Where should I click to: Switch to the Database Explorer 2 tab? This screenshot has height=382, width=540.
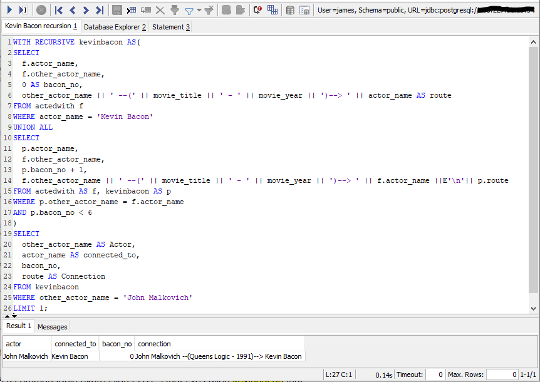click(114, 27)
